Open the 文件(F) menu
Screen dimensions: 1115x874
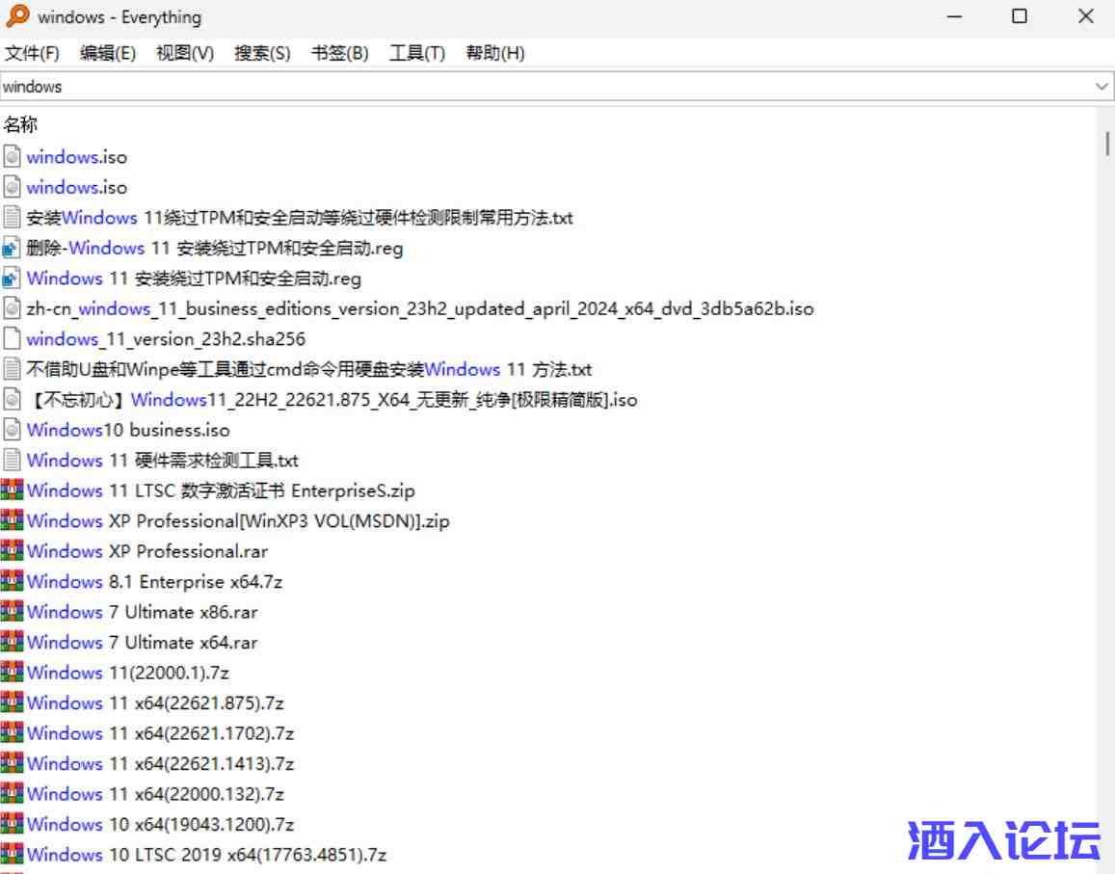click(32, 53)
